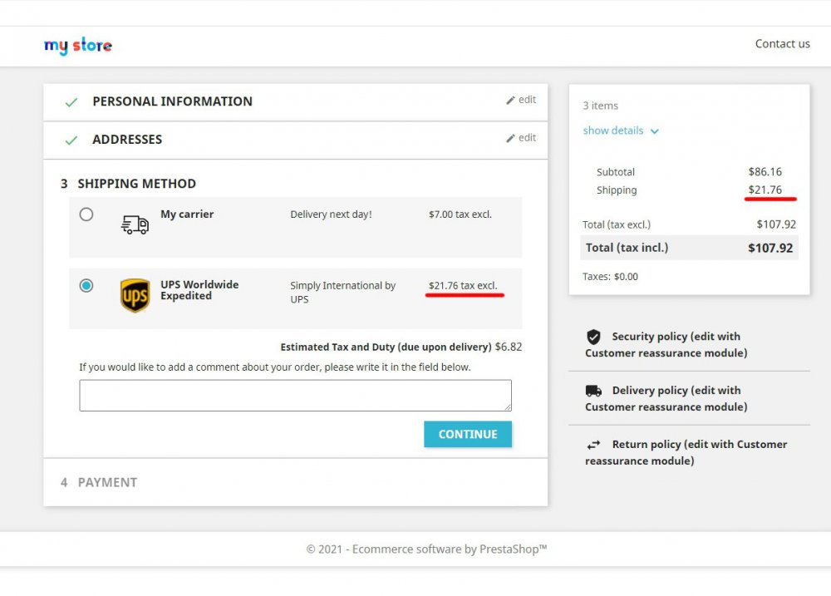831x596 pixels.
Task: Open the Addresses checkout step
Action: [x=127, y=140]
